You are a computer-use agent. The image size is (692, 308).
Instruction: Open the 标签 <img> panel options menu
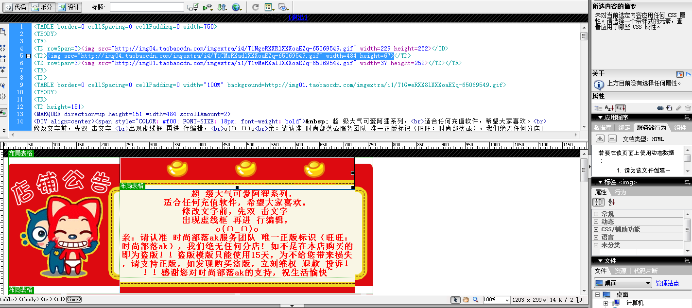687,182
